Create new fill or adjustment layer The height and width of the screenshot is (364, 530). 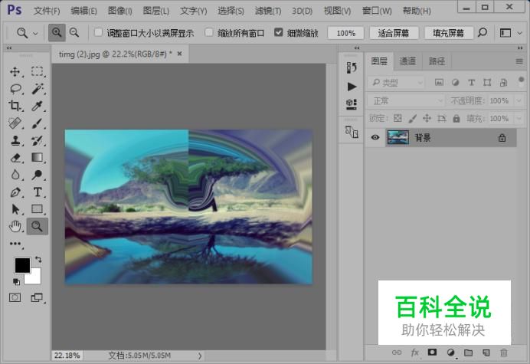[450, 353]
